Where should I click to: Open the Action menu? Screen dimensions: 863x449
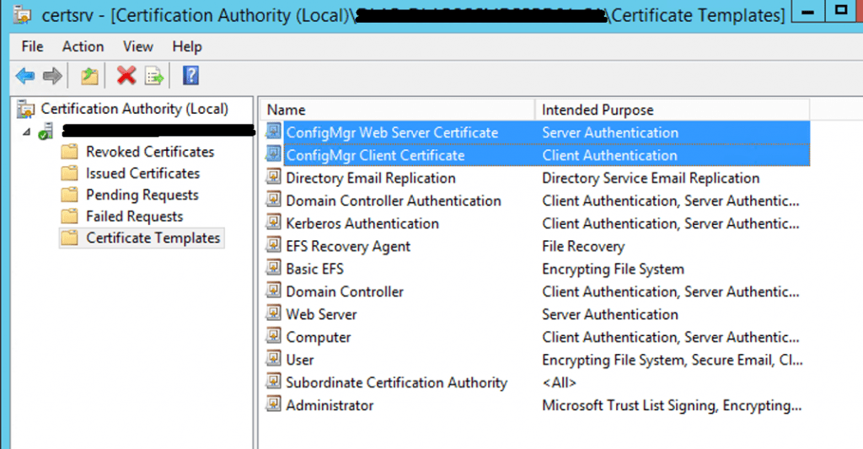tap(83, 47)
